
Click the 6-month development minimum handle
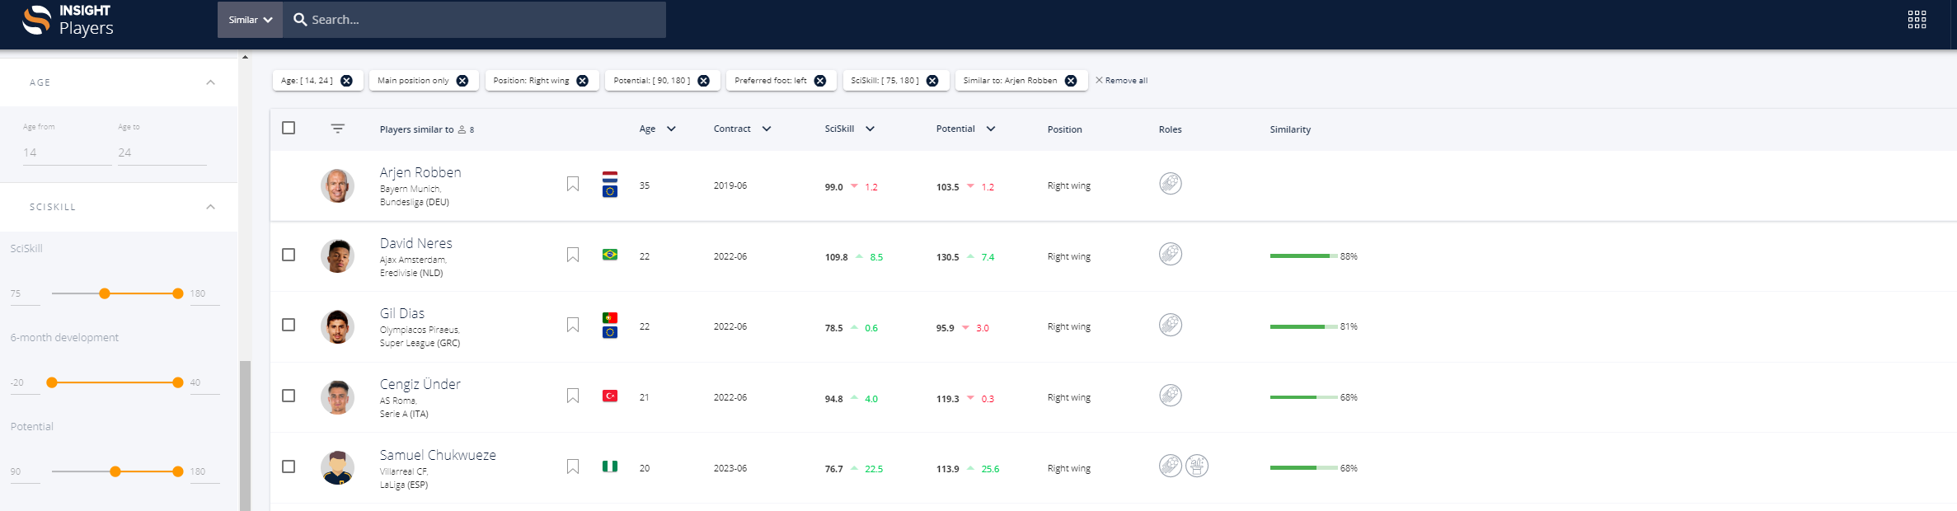pos(52,382)
